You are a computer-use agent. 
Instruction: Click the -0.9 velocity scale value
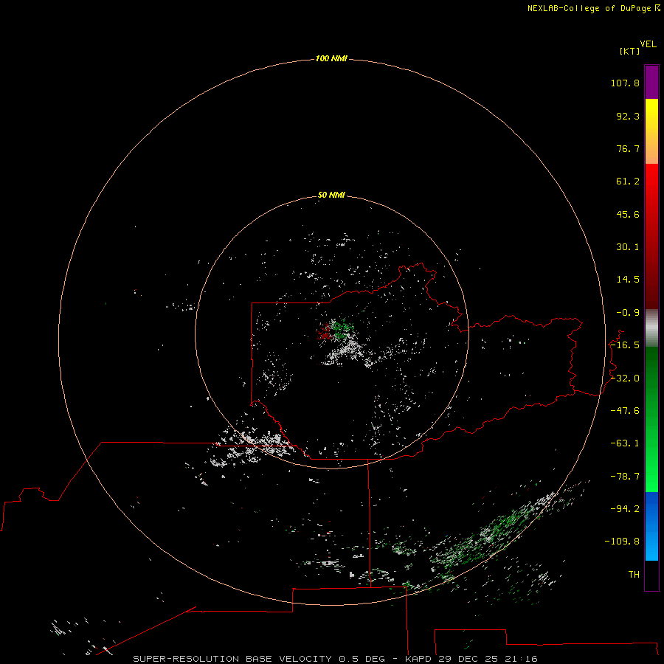[628, 313]
